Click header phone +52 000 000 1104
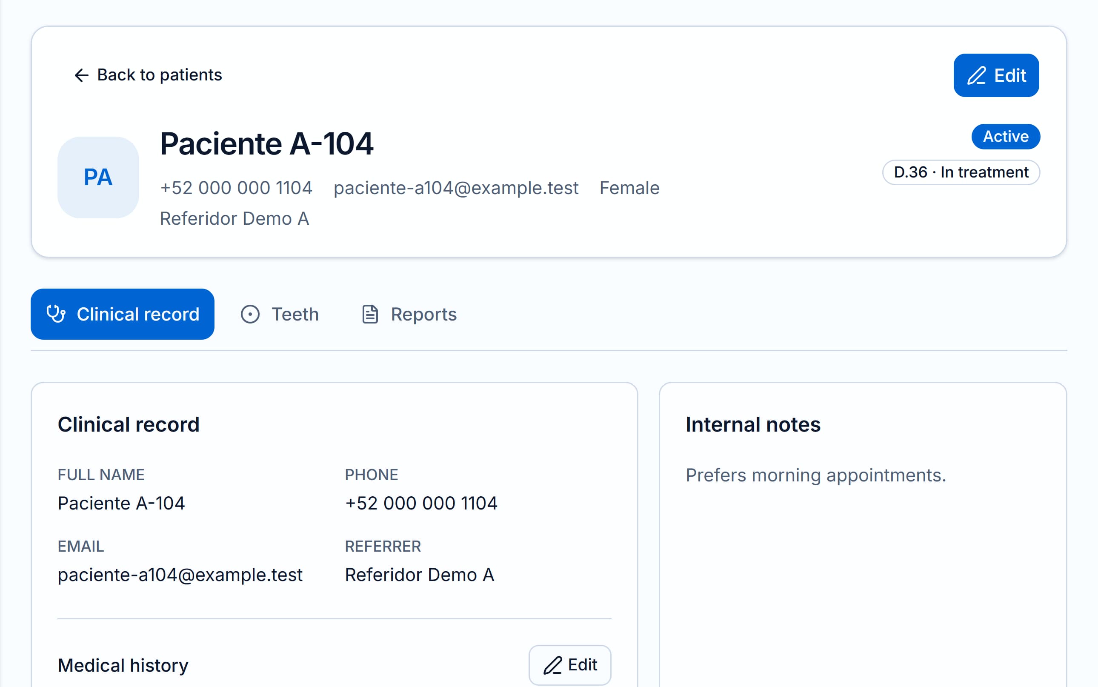This screenshot has width=1098, height=687. click(236, 188)
